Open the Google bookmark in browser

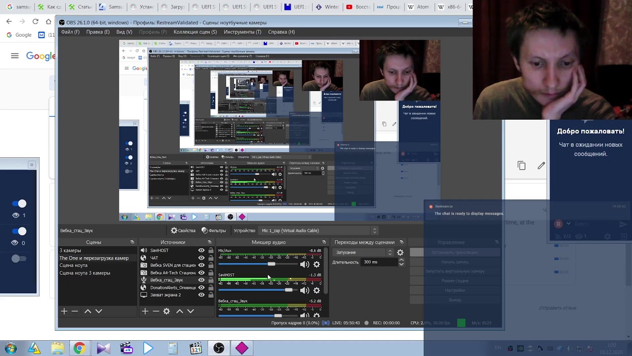(x=19, y=35)
